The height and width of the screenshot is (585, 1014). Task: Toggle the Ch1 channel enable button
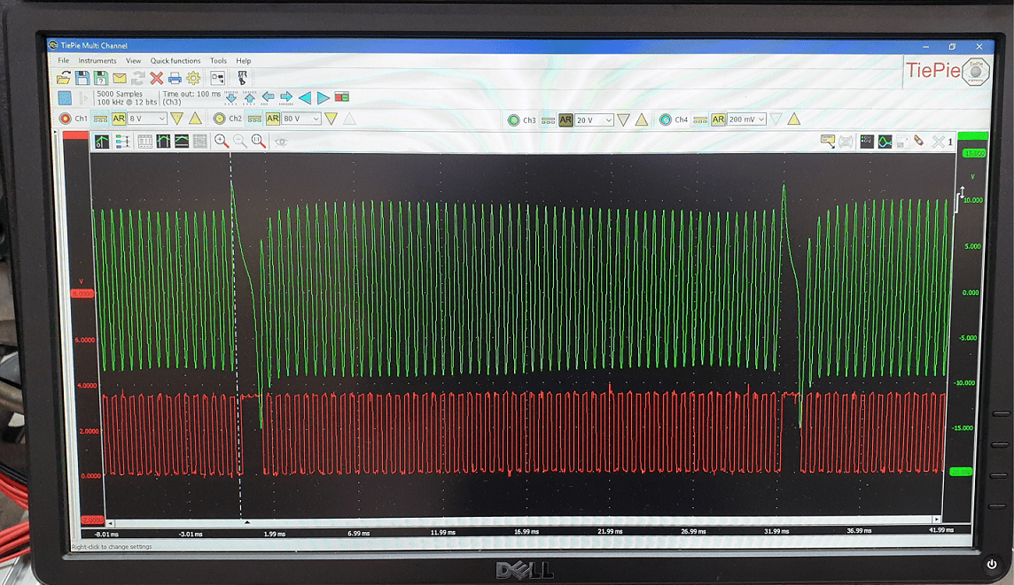click(65, 119)
